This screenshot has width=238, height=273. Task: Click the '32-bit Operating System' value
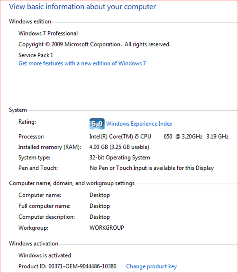120,158
